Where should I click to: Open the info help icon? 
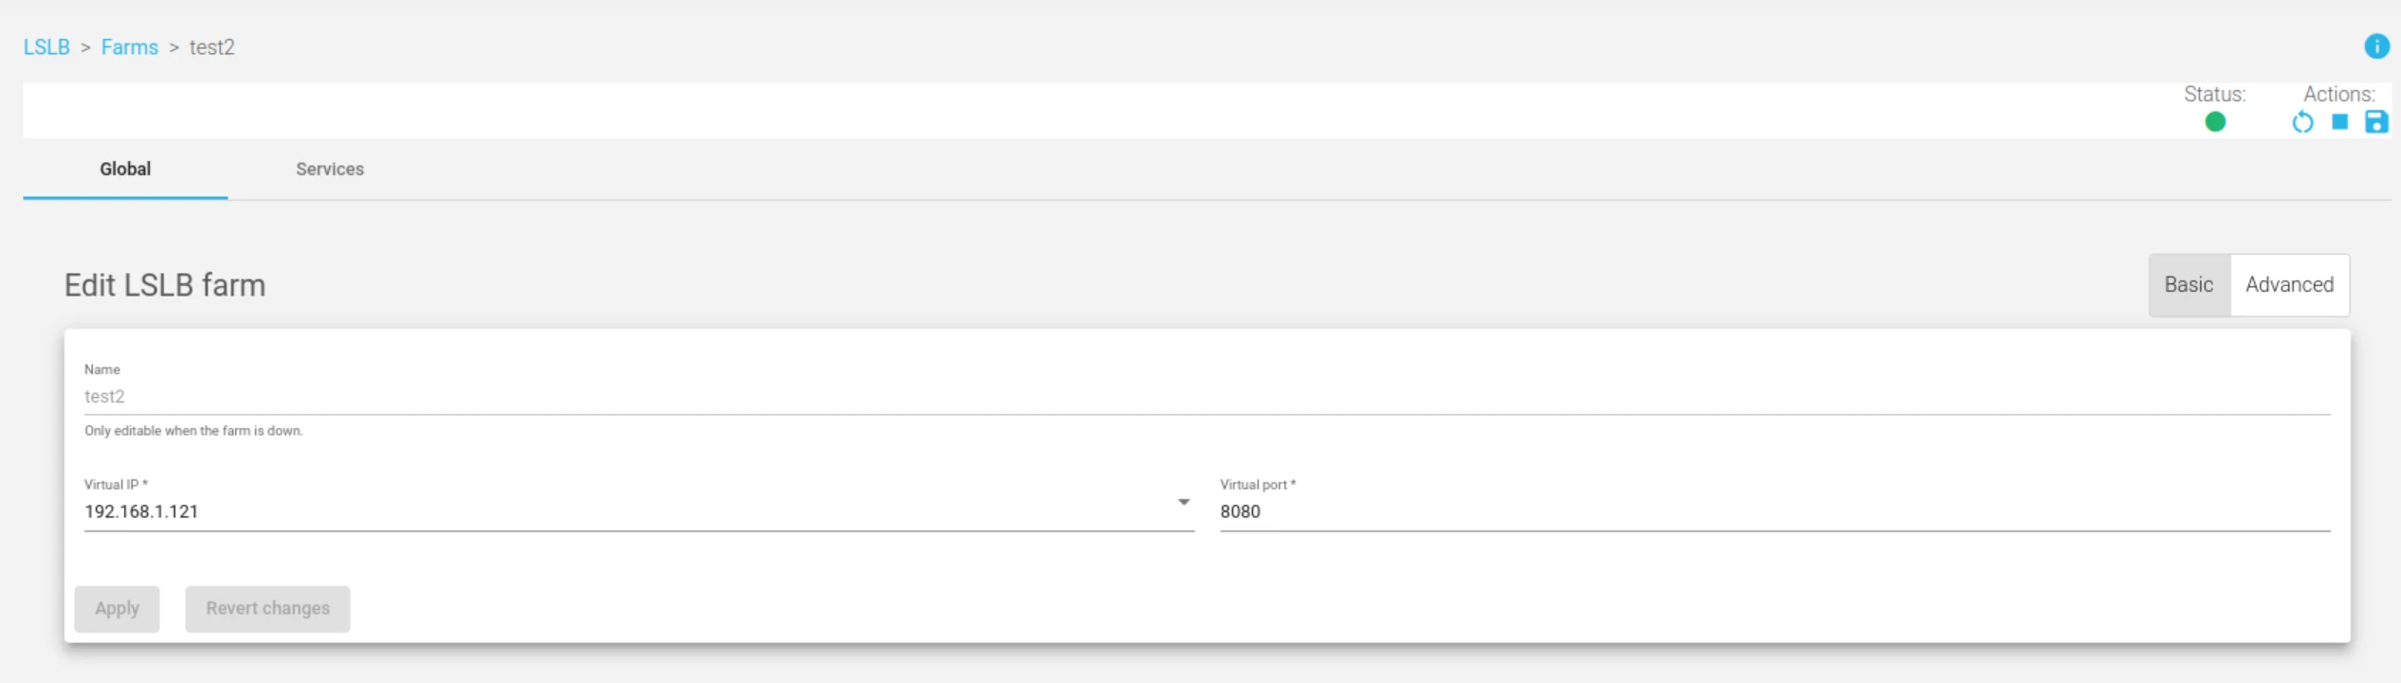(2376, 46)
